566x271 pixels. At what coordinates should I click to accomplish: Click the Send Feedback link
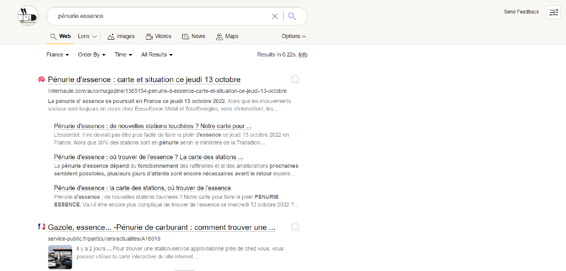click(x=521, y=12)
